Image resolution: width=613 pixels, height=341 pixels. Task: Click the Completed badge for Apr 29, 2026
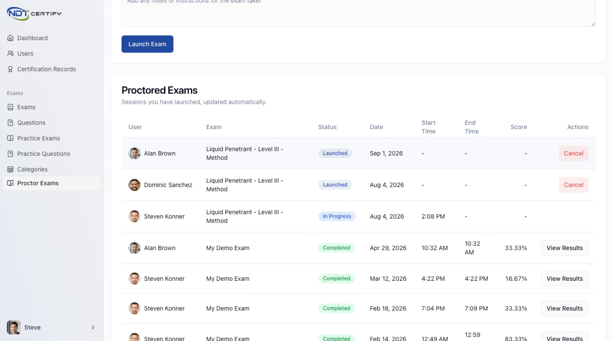coord(336,248)
